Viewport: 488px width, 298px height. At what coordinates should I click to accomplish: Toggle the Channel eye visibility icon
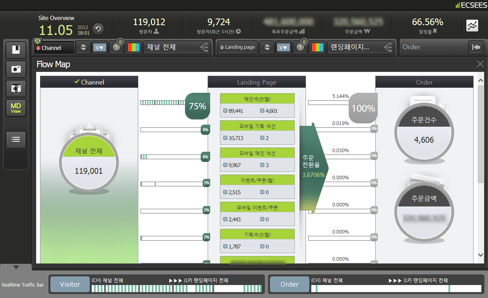(37, 40)
